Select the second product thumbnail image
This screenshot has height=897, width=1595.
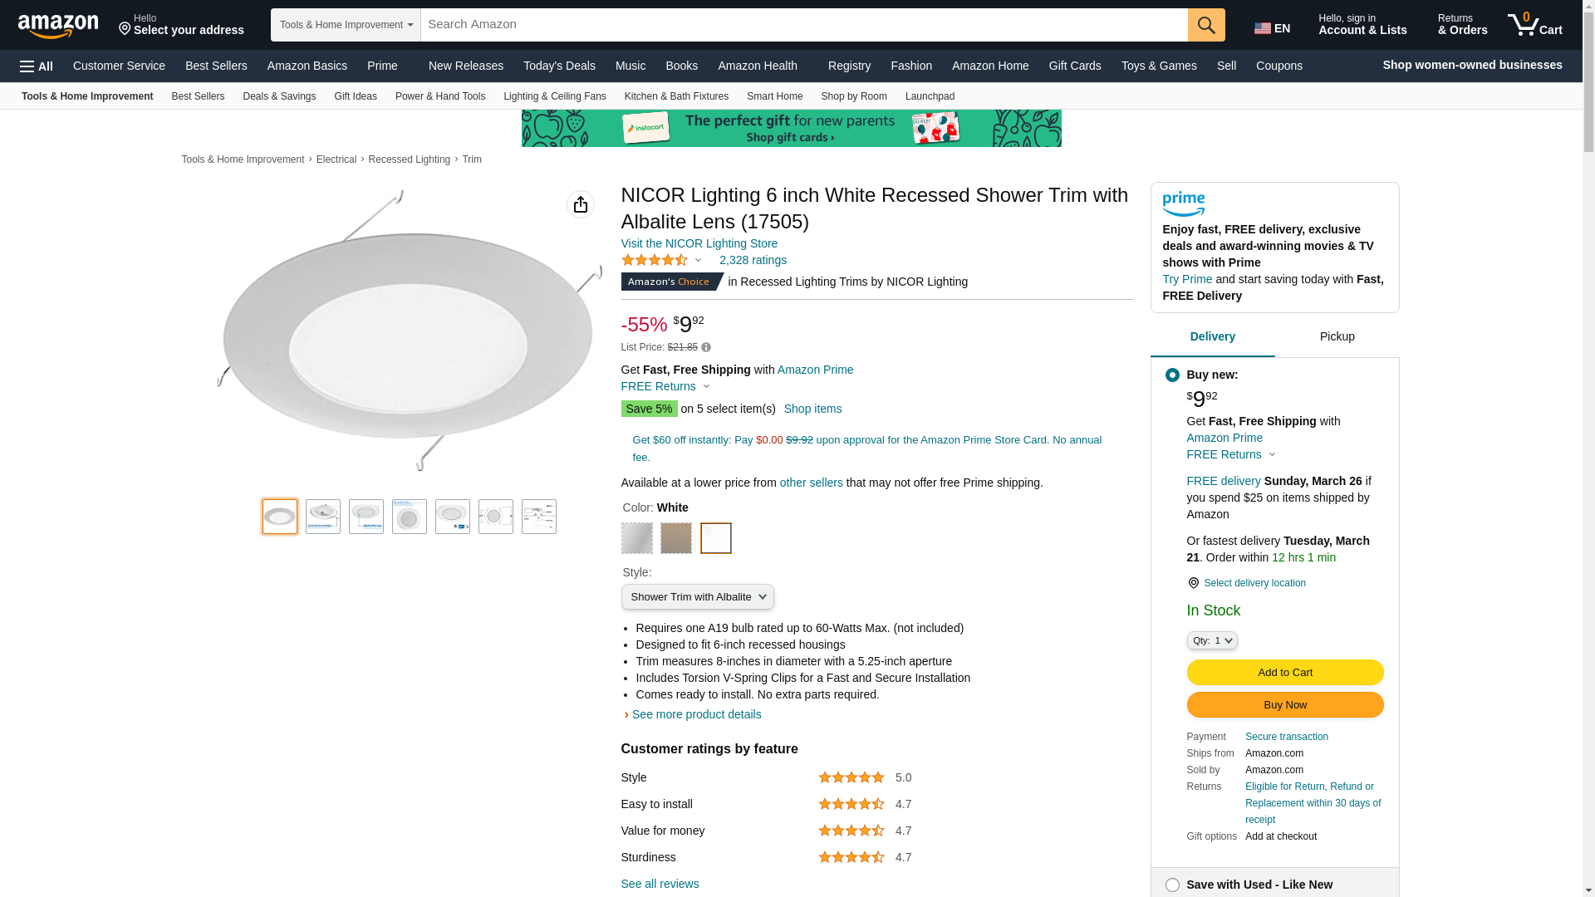tap(323, 517)
